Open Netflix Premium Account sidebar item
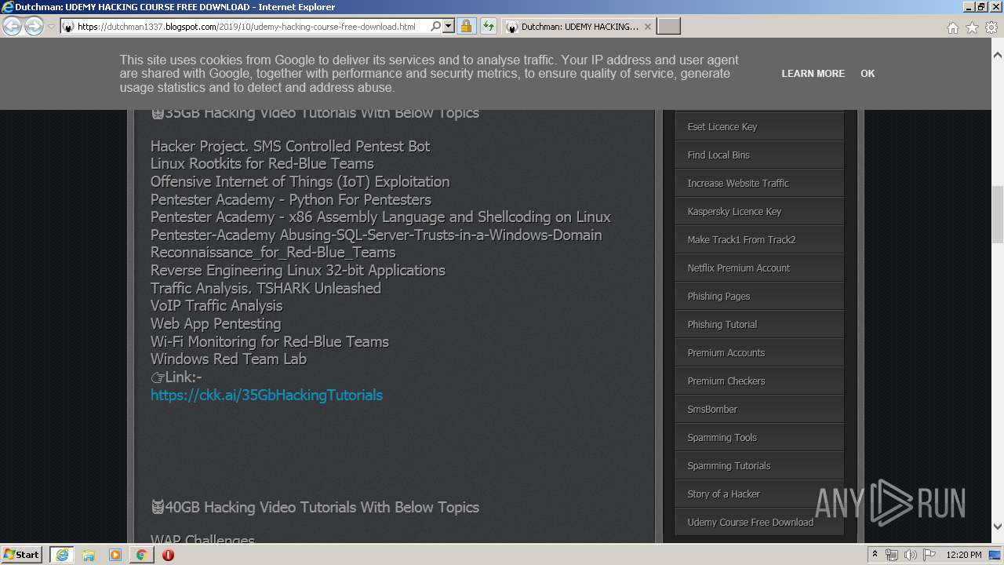The height and width of the screenshot is (565, 1004). pos(759,268)
